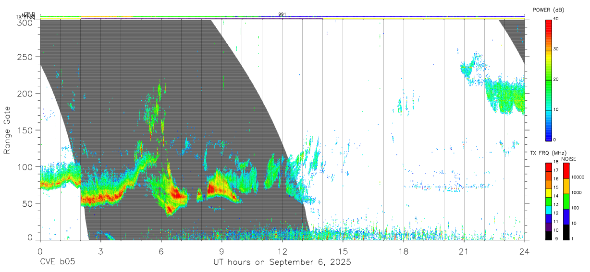Screen dimensions: 590x272
Task: Click the 1000 label on the NOISE scale
Action: tap(576, 192)
